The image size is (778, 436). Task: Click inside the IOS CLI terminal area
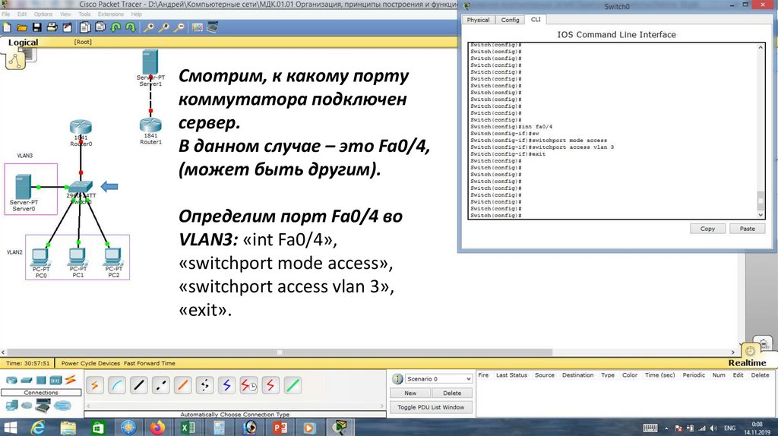612,131
